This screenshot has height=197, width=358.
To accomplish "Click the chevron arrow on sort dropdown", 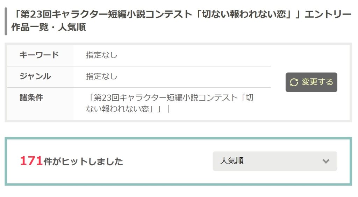I will (326, 161).
